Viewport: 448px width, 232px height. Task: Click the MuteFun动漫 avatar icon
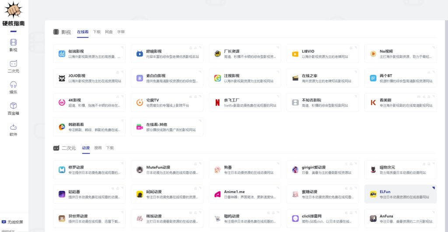click(x=140, y=170)
